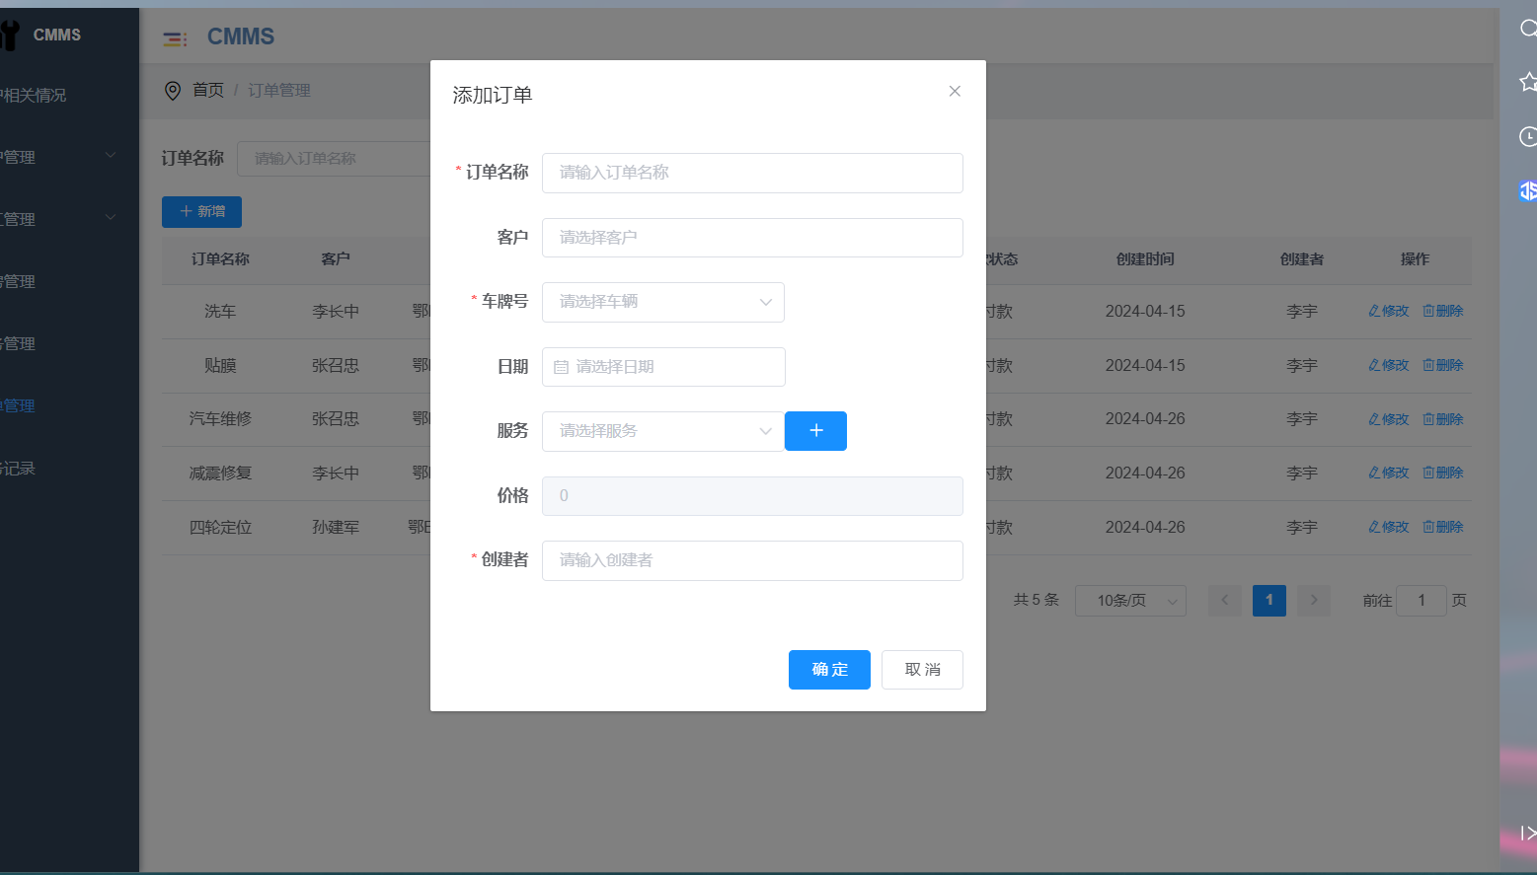Image resolution: width=1537 pixels, height=875 pixels.
Task: Click the blue round icon in right edge bar
Action: click(x=1528, y=190)
